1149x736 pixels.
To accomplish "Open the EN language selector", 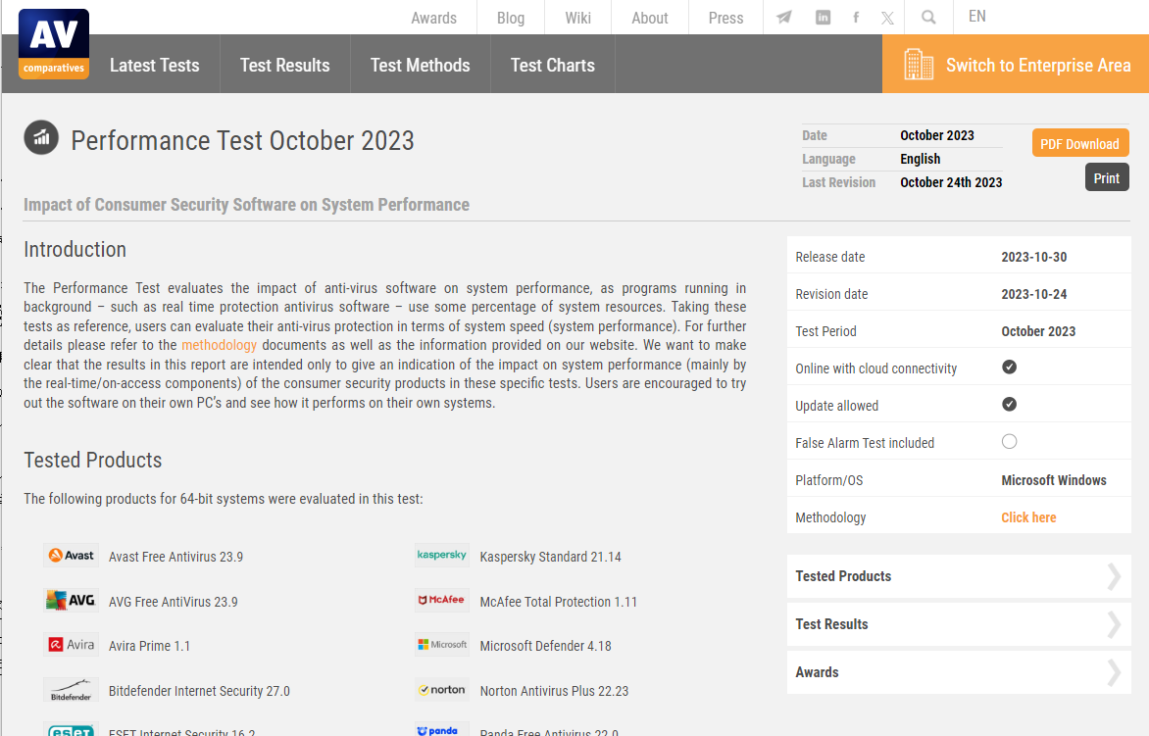I will point(976,17).
